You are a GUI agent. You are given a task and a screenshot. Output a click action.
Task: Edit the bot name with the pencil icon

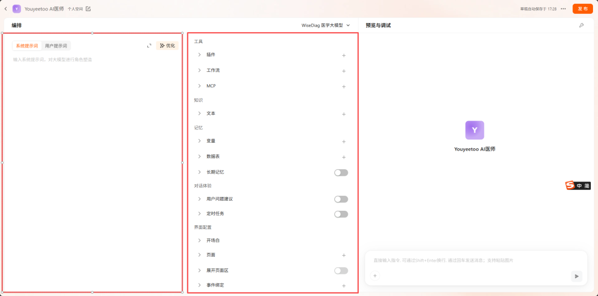pyautogui.click(x=88, y=9)
